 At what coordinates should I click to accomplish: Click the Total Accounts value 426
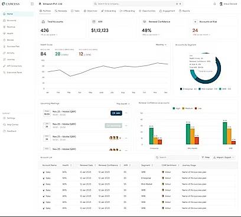coord(45,30)
